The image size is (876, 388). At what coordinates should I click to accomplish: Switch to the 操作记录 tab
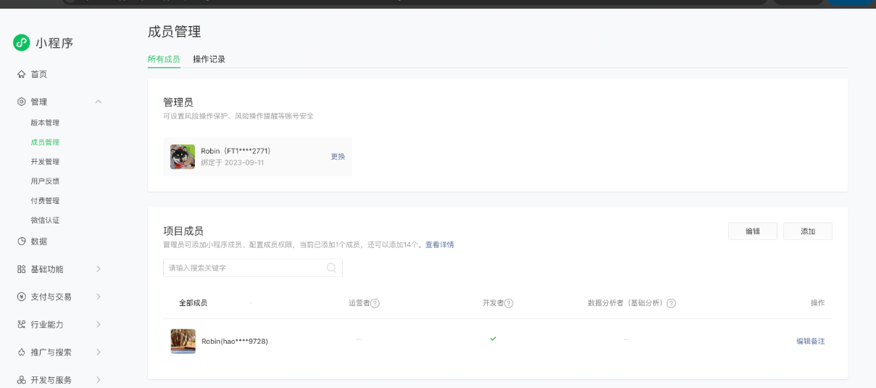[x=209, y=59]
